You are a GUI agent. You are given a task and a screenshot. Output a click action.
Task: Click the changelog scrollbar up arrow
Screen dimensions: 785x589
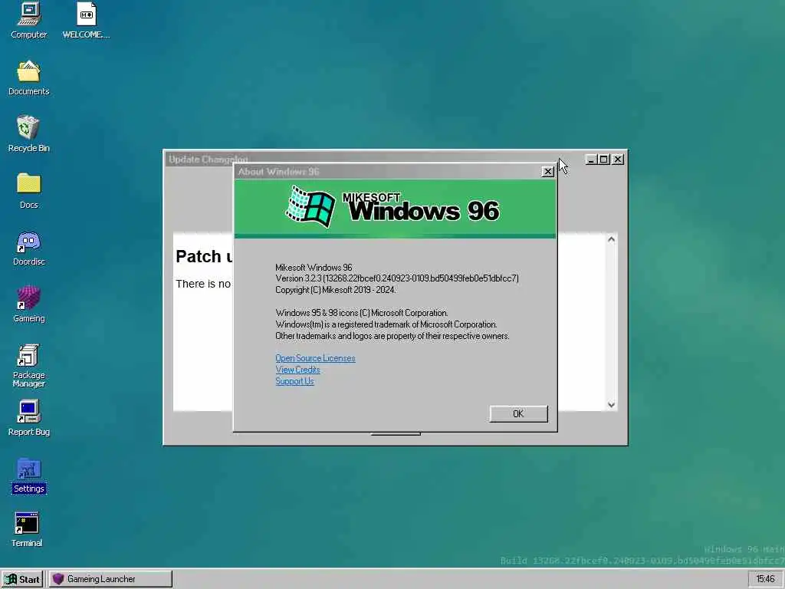click(x=611, y=239)
